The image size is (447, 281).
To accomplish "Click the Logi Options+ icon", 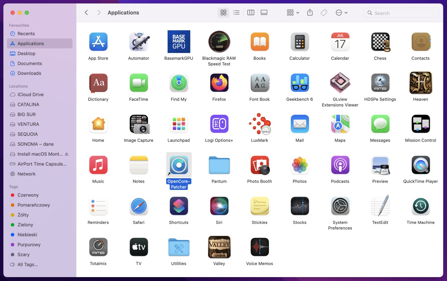I will pos(219,124).
